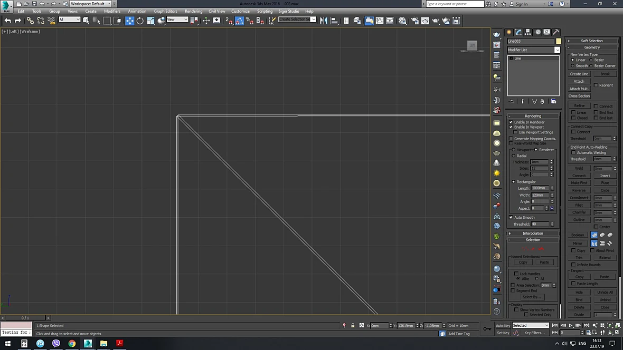This screenshot has width=623, height=350.
Task: Open the Modifiers menu
Action: click(112, 11)
